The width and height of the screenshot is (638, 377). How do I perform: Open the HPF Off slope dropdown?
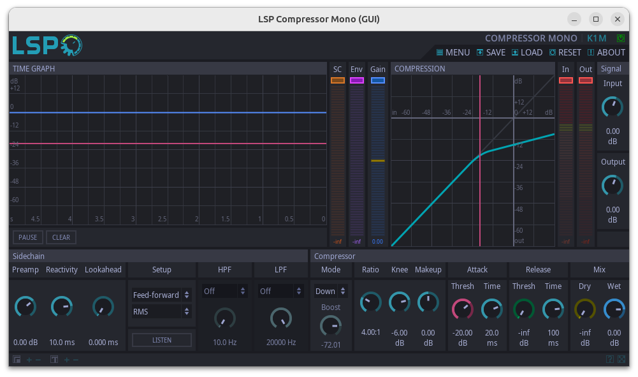tap(224, 291)
